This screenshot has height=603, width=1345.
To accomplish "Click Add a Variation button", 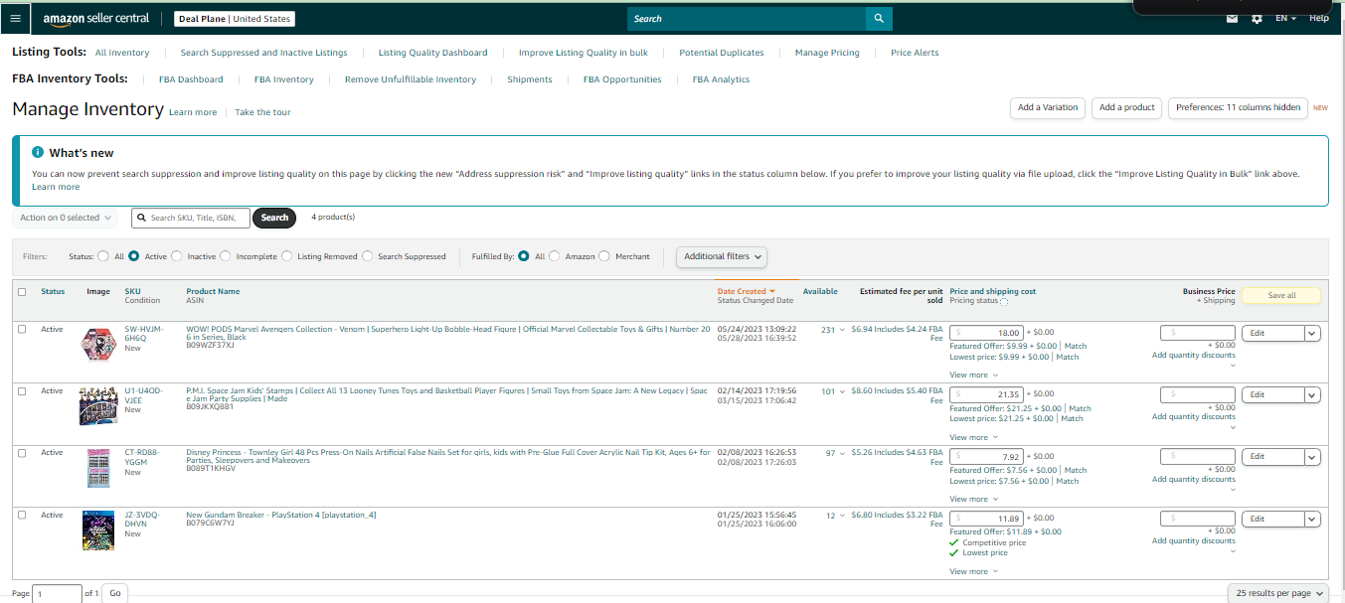I will click(1048, 107).
